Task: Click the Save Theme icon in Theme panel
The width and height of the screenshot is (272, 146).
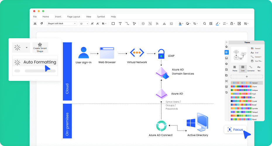Action: pos(252,61)
